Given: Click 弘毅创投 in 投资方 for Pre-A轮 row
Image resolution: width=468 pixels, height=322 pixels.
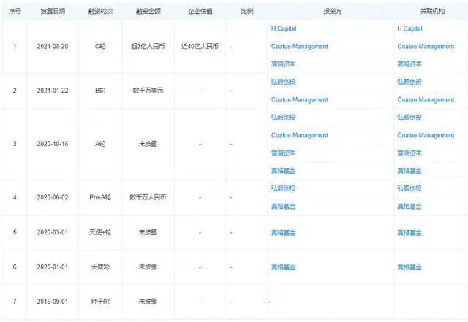Looking at the screenshot, I should [283, 188].
